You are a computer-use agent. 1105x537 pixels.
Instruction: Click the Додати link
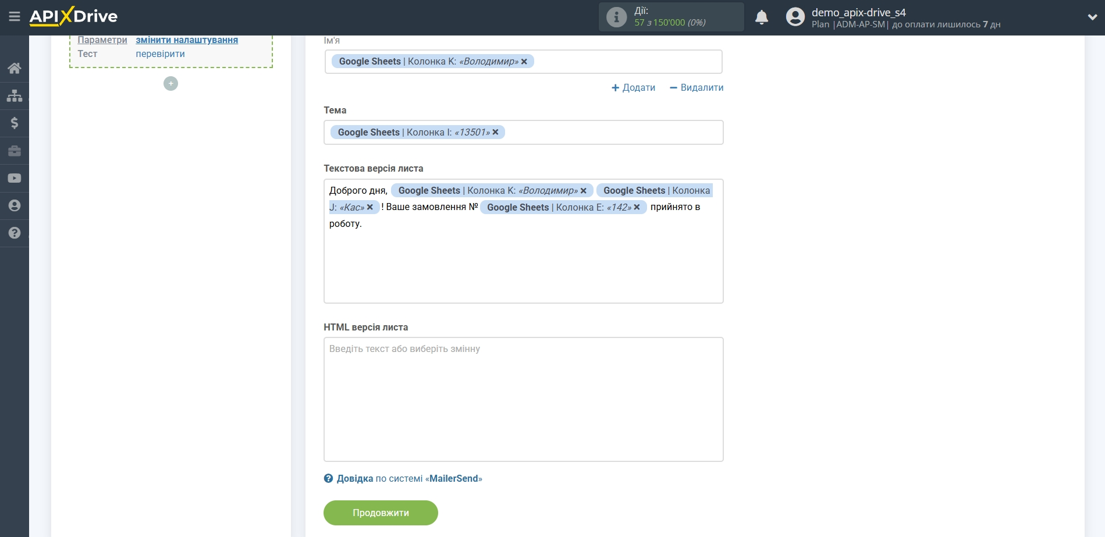633,88
